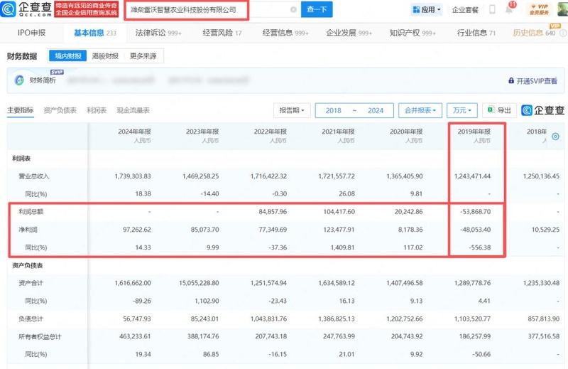This screenshot has width=568, height=369.
Task: Clear the search box with the X icon
Action: (294, 10)
